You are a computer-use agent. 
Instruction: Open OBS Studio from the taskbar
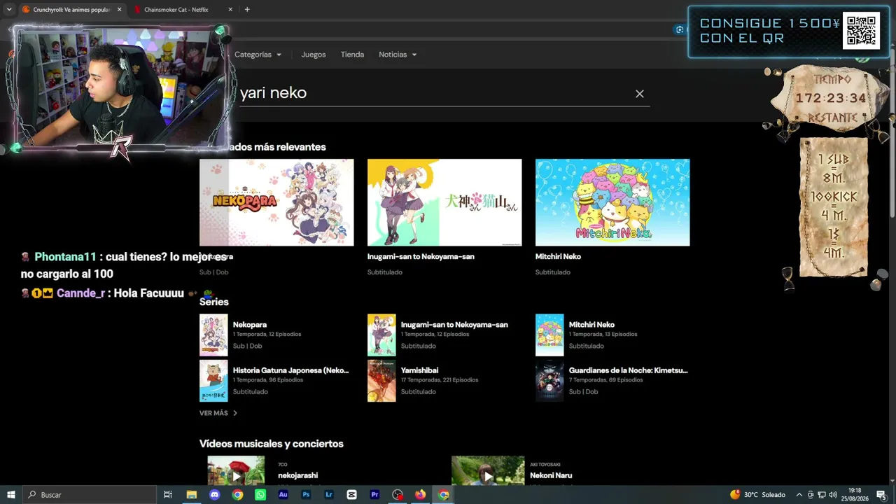[398, 495]
